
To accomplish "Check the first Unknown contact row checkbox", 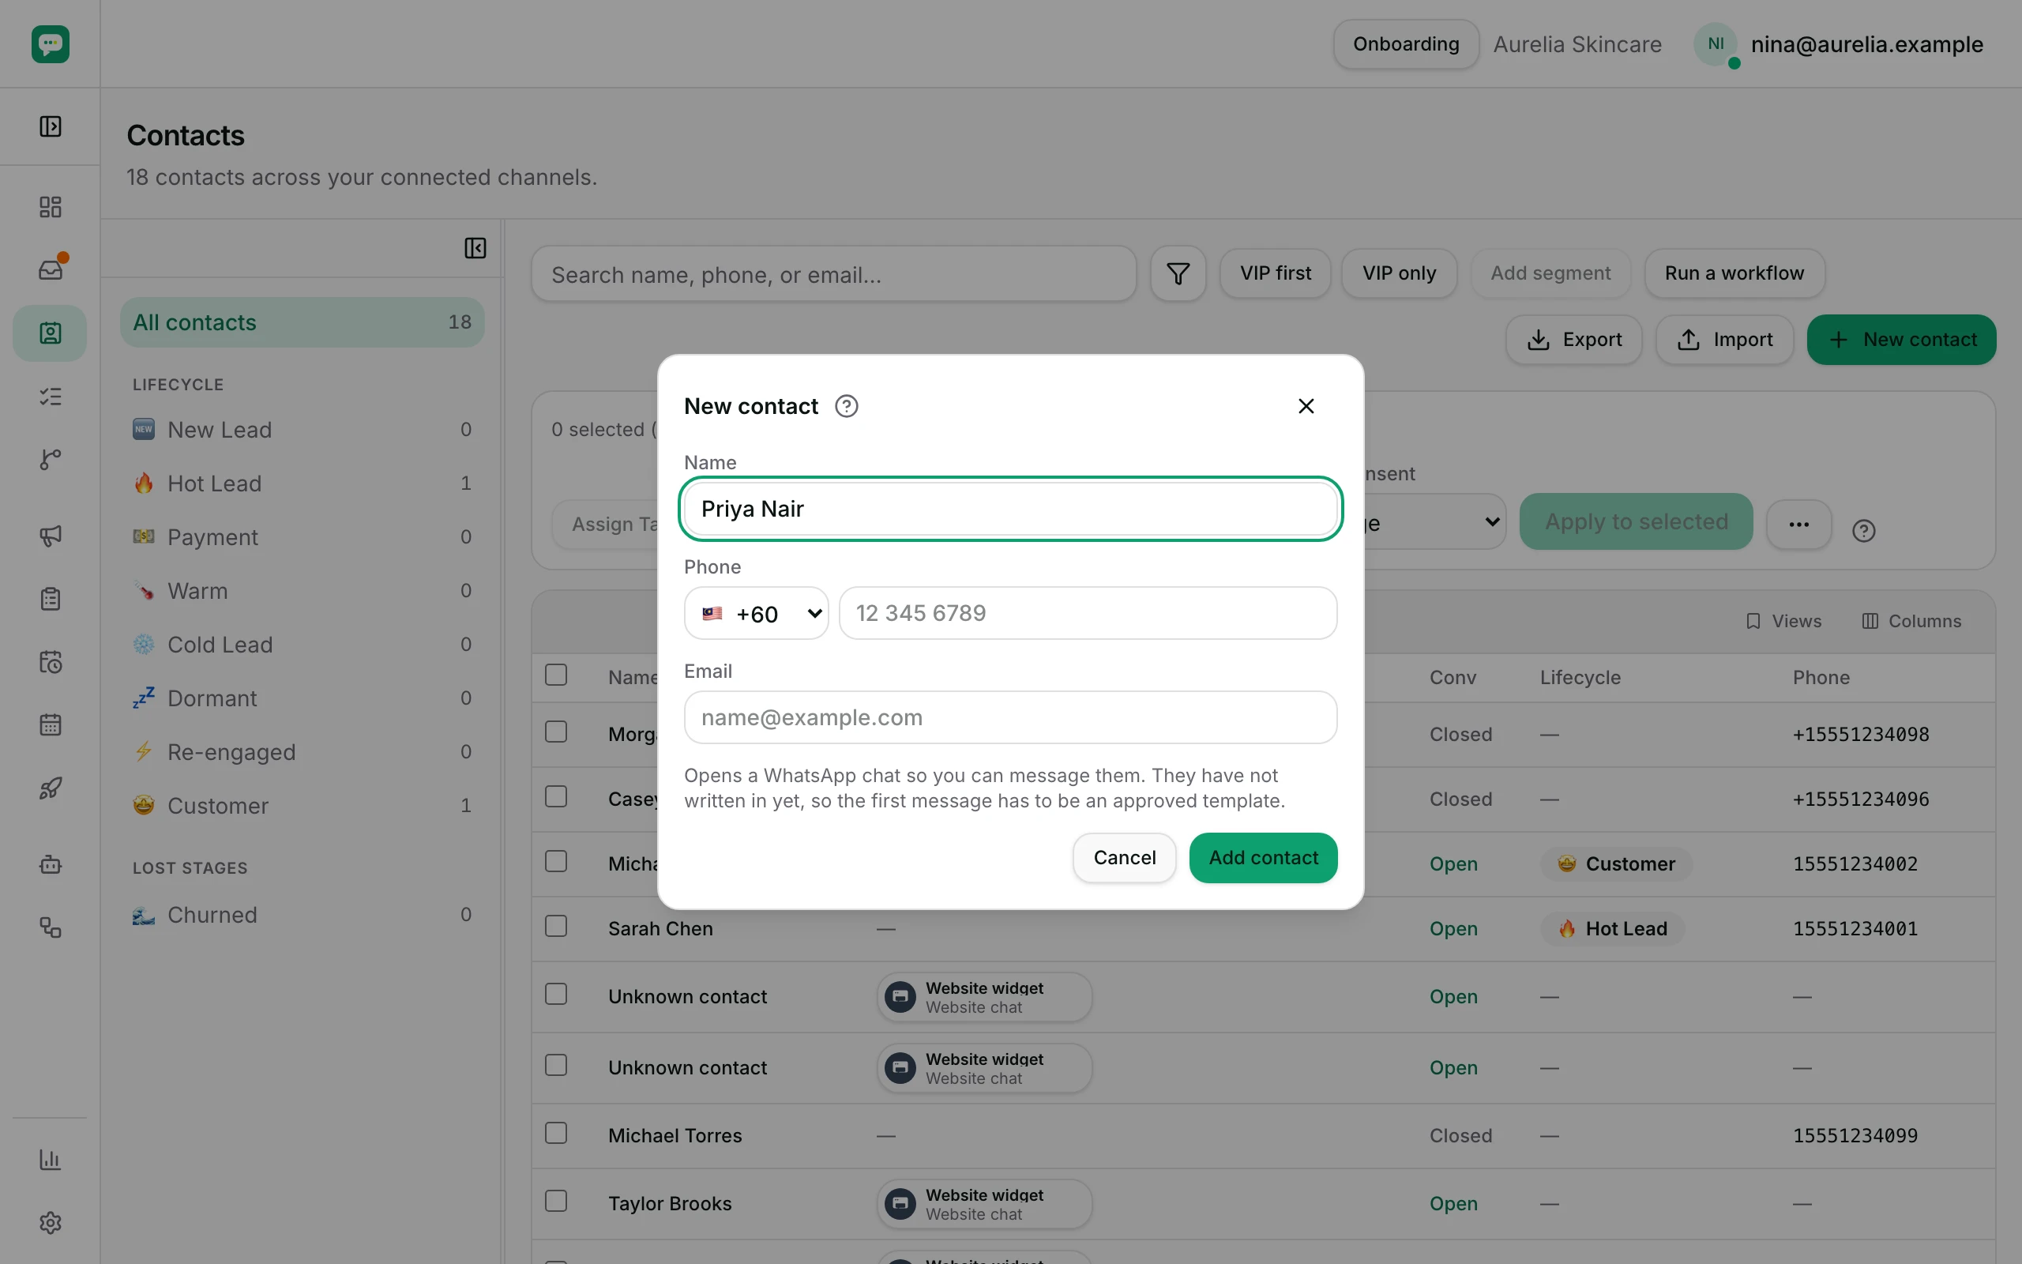I will pyautogui.click(x=557, y=994).
